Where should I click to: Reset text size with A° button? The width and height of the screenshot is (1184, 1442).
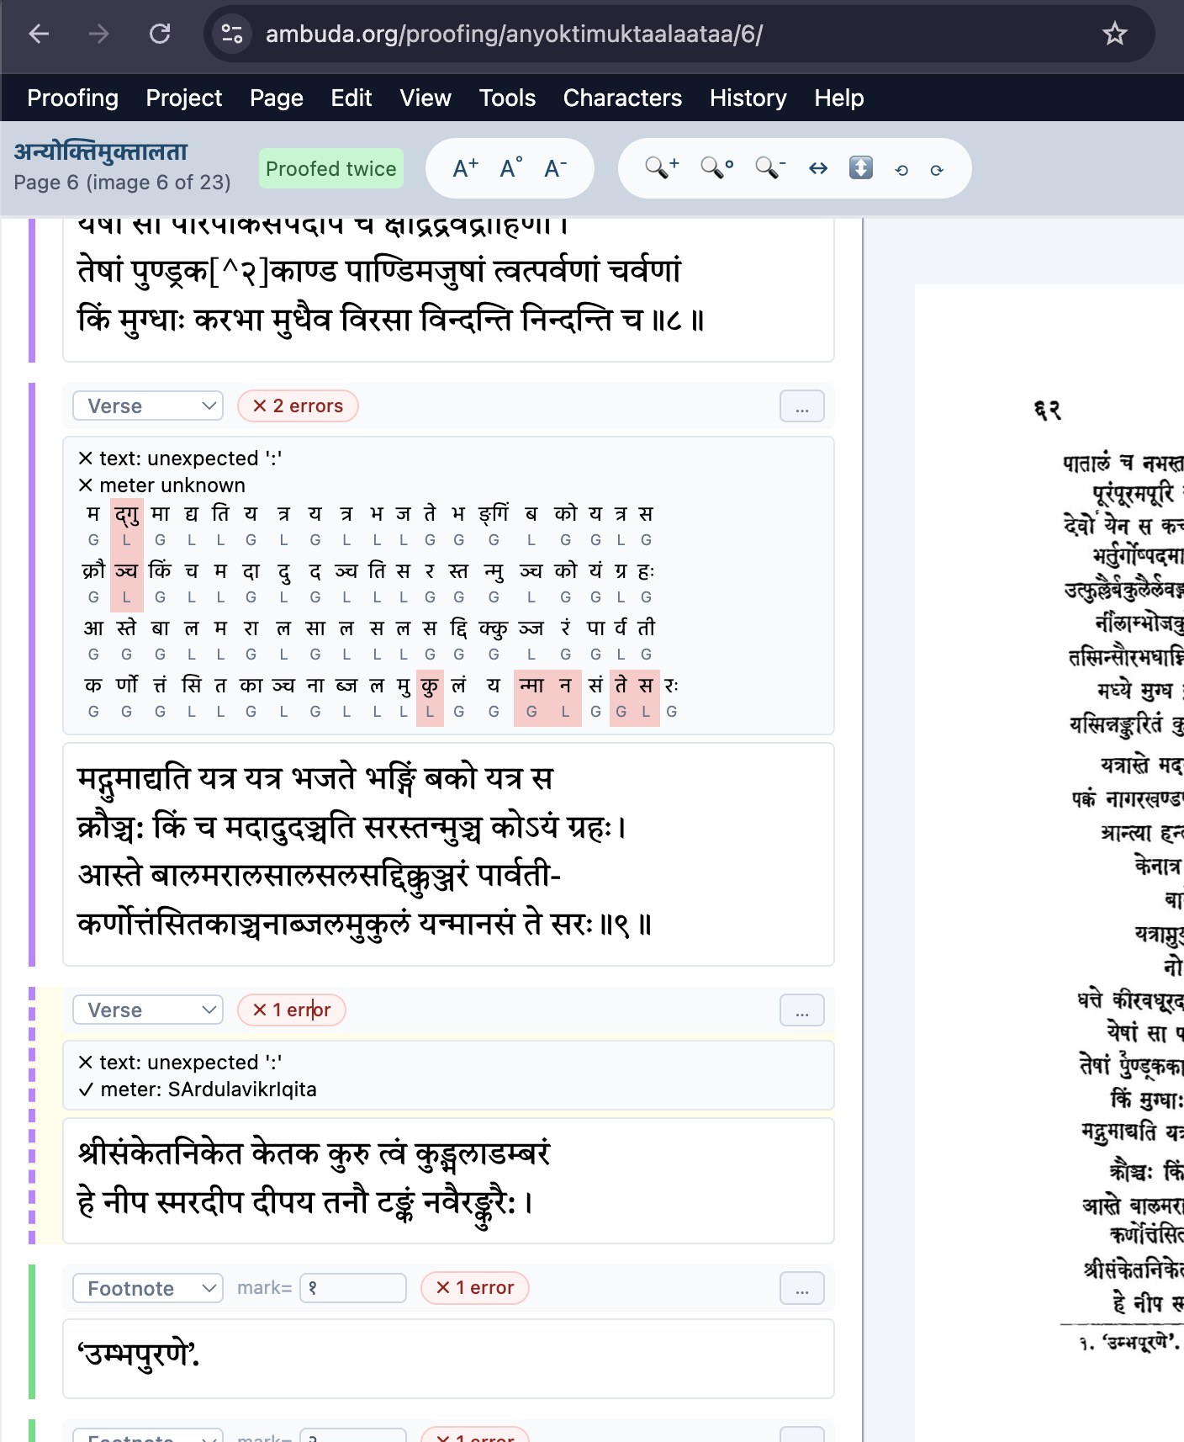[x=511, y=168]
